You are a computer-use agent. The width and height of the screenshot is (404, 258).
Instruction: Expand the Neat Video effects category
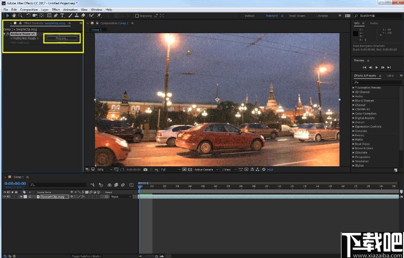click(x=353, y=144)
